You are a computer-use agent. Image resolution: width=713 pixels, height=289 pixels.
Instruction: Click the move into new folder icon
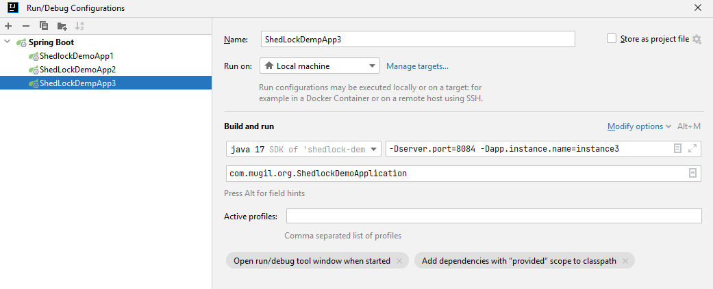62,26
